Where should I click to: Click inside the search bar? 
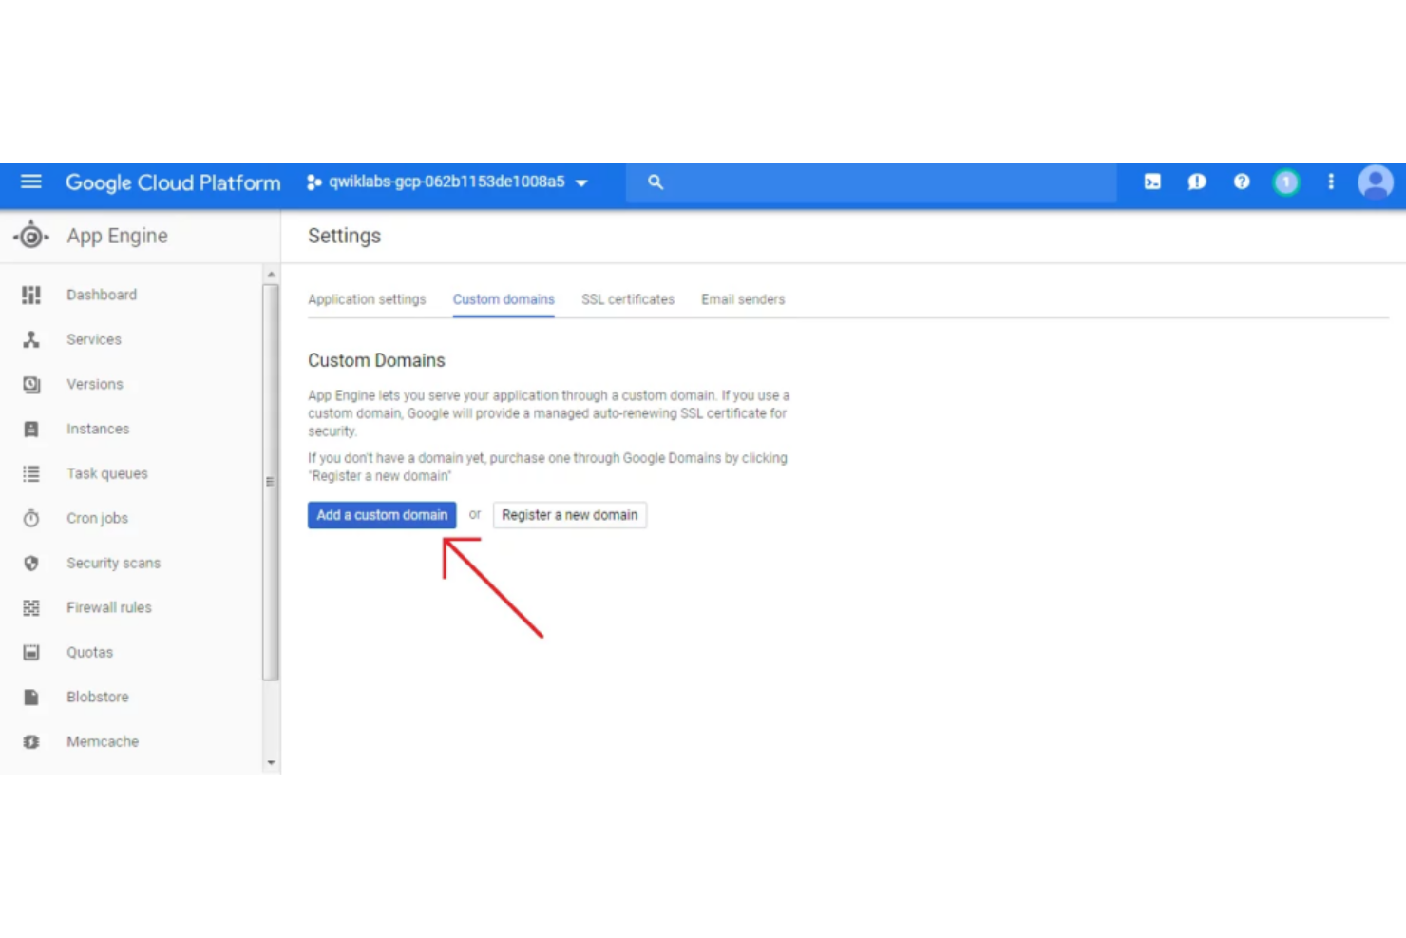855,182
